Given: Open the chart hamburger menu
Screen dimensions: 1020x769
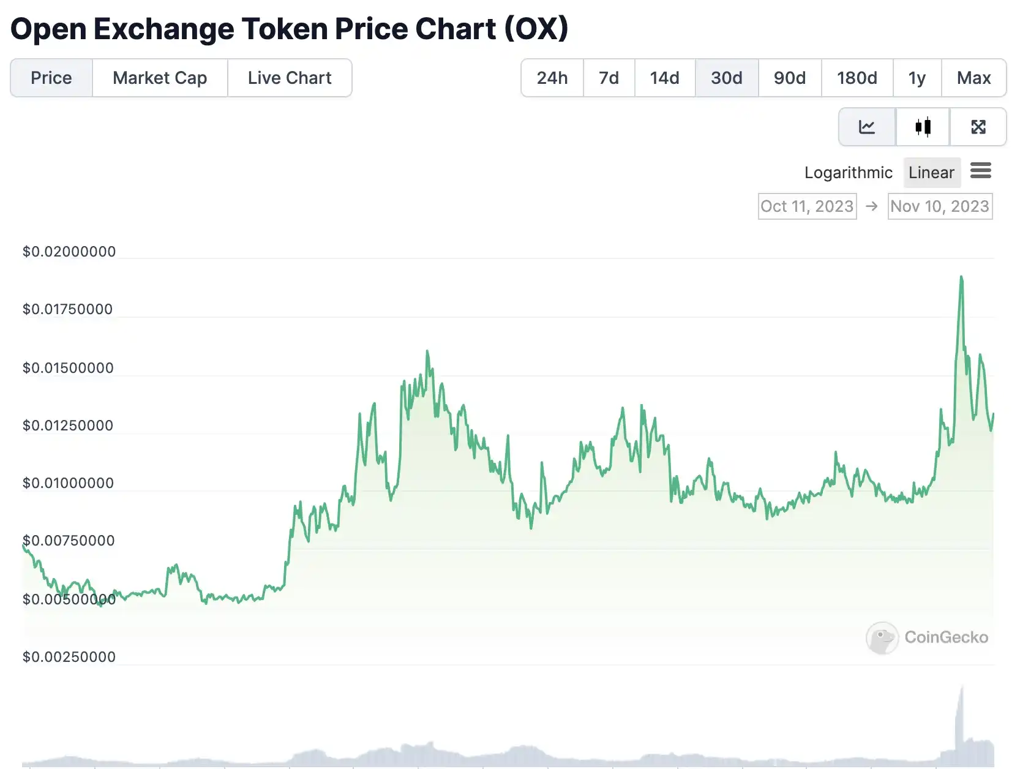Looking at the screenshot, I should [x=980, y=171].
